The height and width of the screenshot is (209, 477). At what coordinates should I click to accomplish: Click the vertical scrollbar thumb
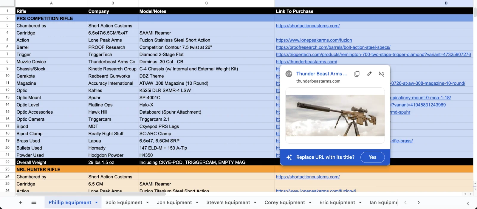click(475, 12)
